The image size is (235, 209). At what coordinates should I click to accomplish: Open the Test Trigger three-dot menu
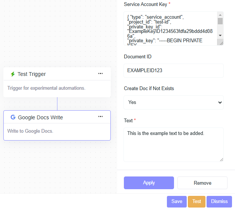tap(100, 74)
